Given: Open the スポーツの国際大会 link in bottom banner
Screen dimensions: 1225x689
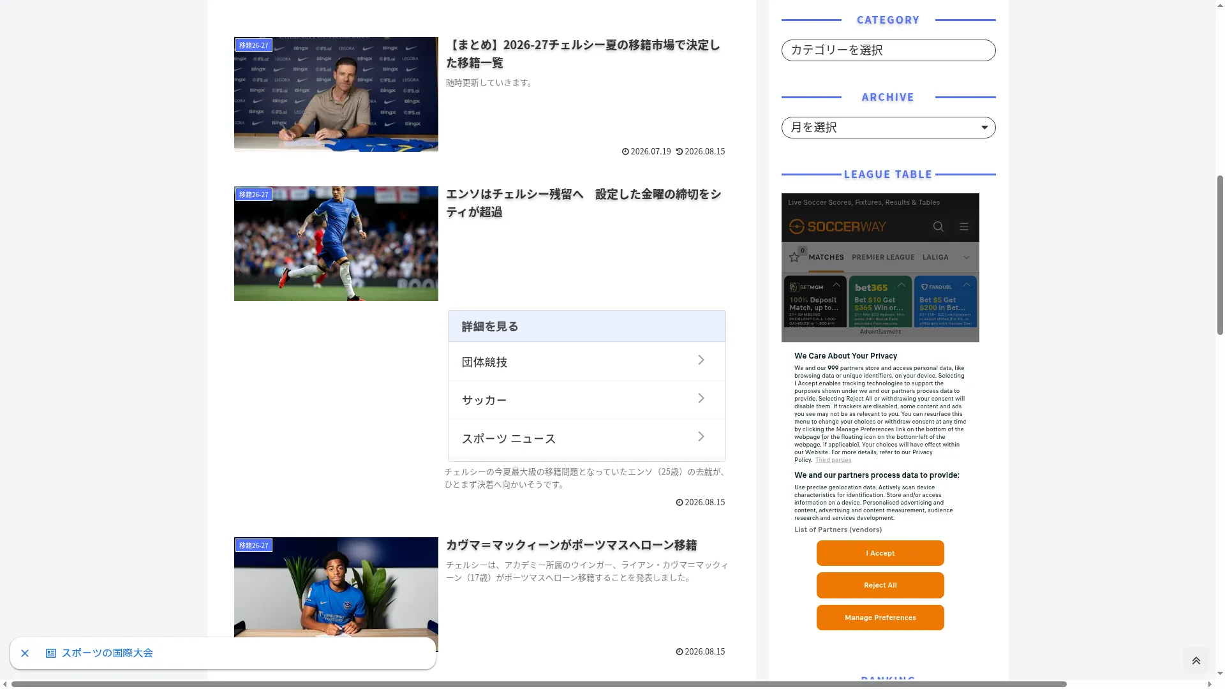Looking at the screenshot, I should coord(107,653).
